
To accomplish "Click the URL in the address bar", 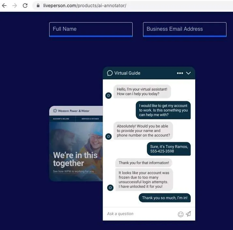I will tap(85, 6).
